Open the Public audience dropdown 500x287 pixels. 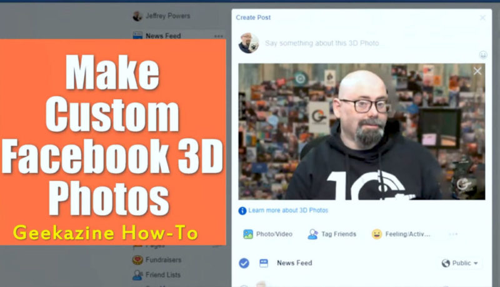[x=459, y=263]
